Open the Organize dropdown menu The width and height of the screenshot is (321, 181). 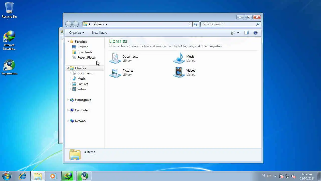click(x=77, y=33)
